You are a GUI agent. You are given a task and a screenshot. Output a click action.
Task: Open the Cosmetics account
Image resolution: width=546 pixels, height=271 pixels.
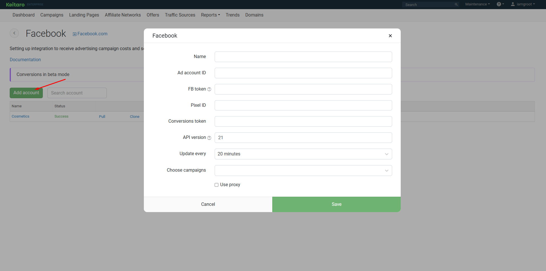click(x=21, y=116)
